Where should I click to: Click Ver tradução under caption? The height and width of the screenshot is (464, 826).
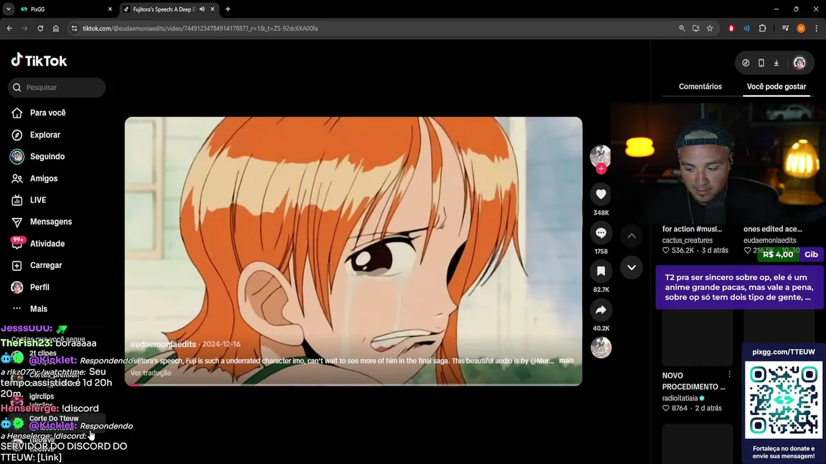(x=150, y=373)
